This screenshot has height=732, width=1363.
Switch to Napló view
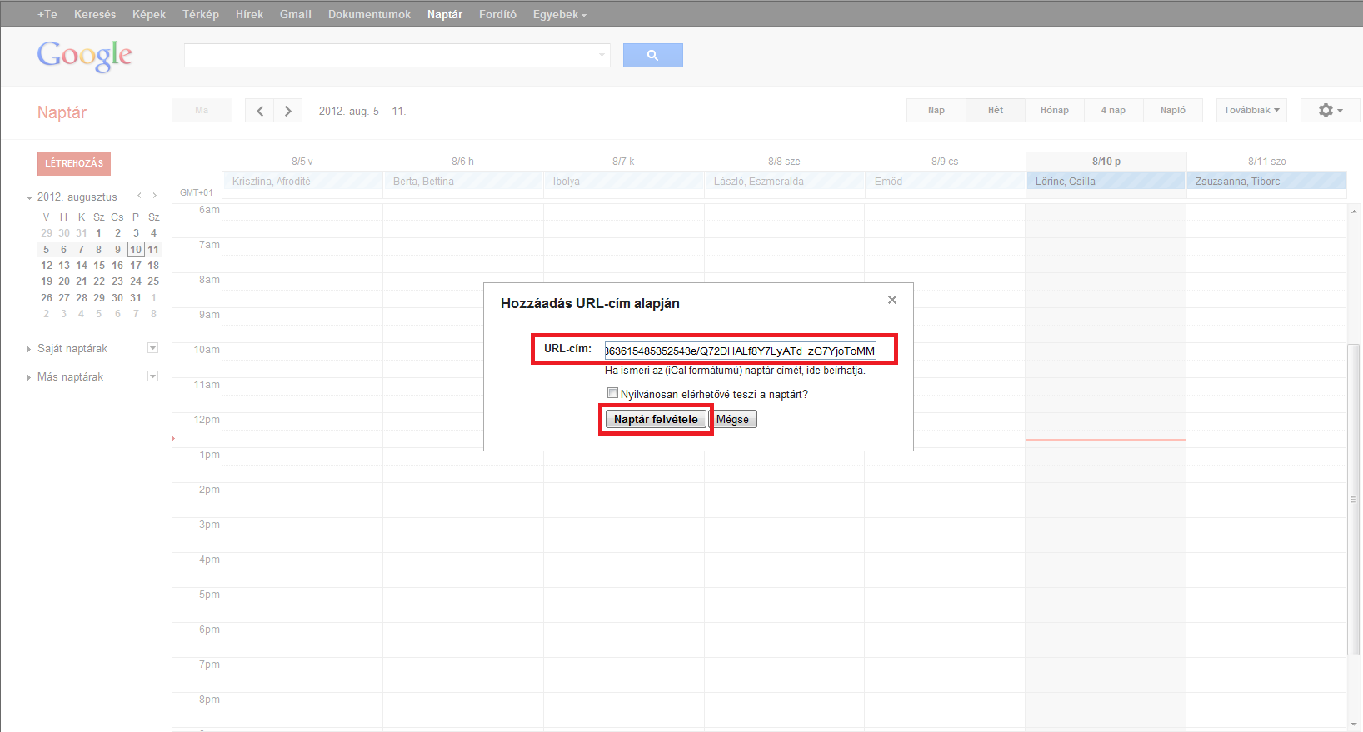1173,110
